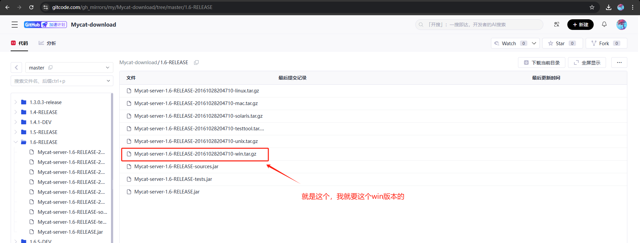Open win.tar.gz file
The image size is (640, 243).
(x=195, y=154)
